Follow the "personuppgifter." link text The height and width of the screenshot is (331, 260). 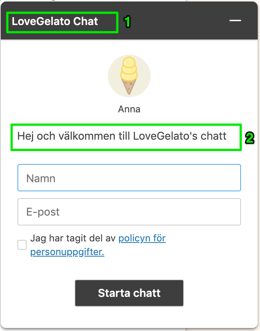tap(67, 252)
